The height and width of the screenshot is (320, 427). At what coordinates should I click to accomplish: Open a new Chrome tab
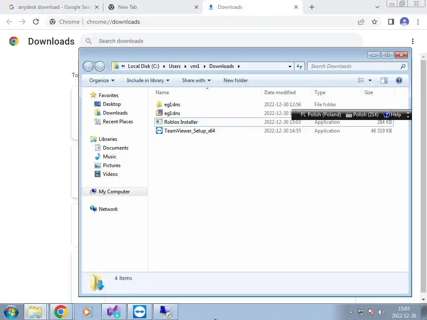pyautogui.click(x=312, y=7)
